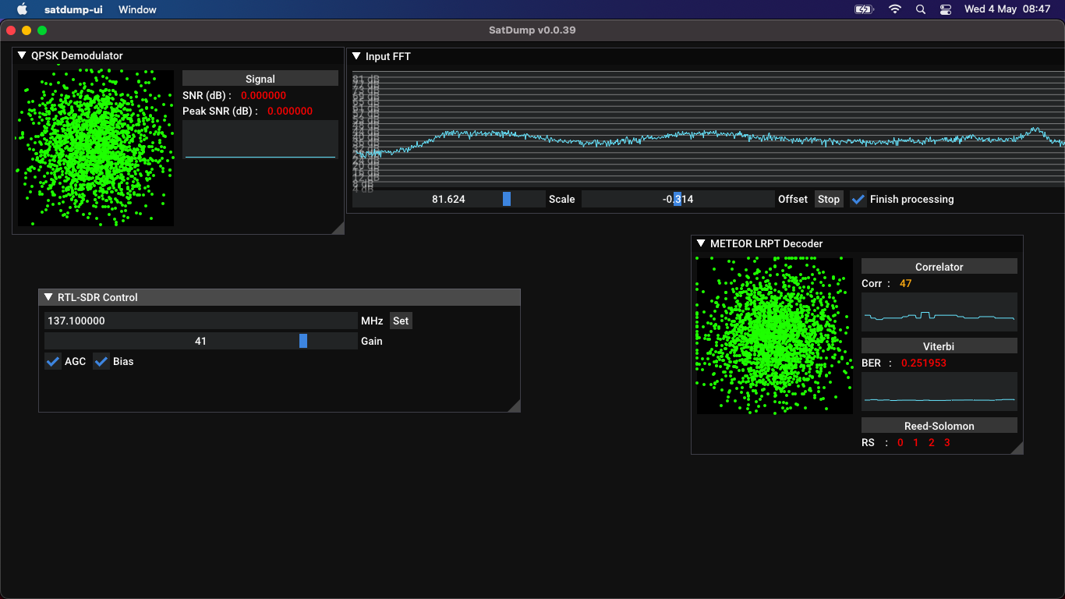Click the RTL-SDR Control title bar
The image size is (1065, 599).
tap(279, 297)
